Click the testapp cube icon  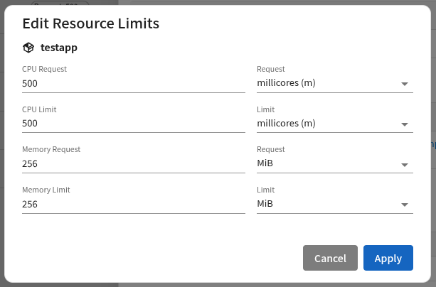[x=28, y=48]
